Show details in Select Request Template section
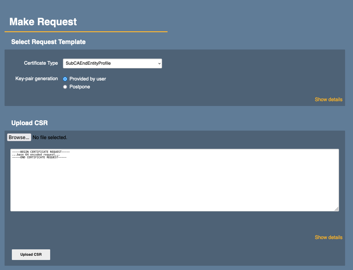The image size is (353, 270). coord(328,100)
